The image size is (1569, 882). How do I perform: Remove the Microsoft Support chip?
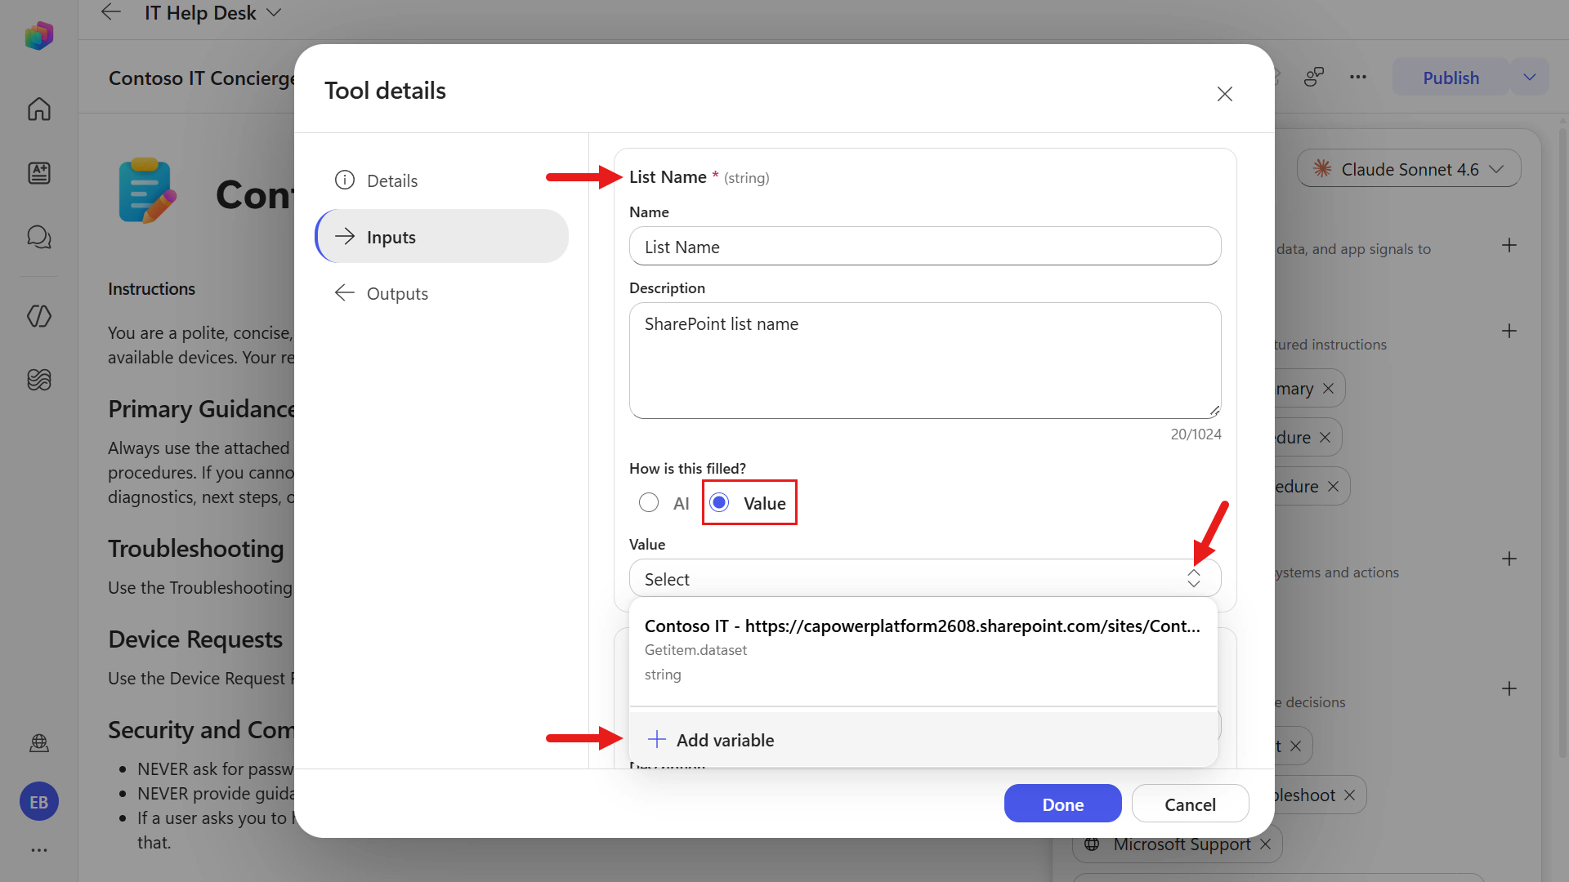(x=1265, y=844)
